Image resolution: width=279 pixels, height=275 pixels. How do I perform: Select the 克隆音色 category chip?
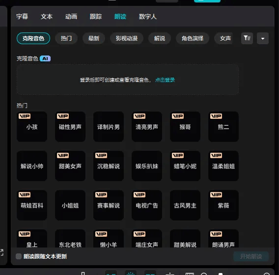click(33, 38)
